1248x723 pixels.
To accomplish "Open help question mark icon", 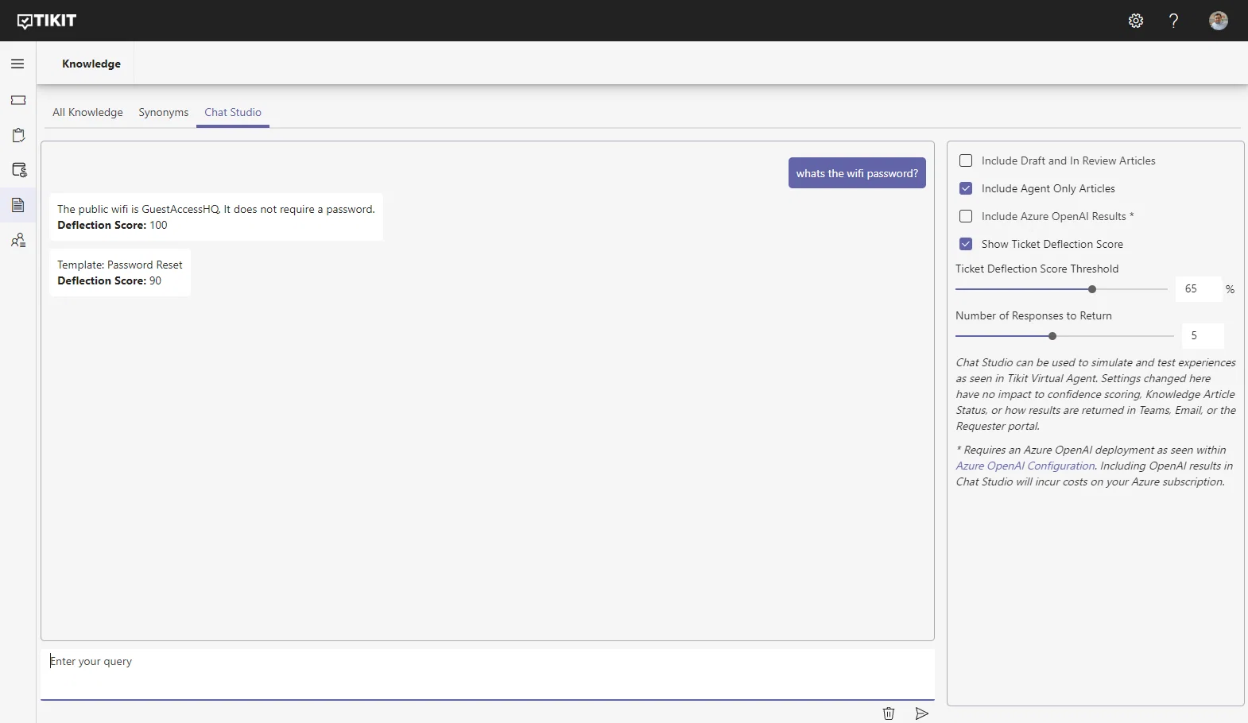I will pyautogui.click(x=1173, y=21).
